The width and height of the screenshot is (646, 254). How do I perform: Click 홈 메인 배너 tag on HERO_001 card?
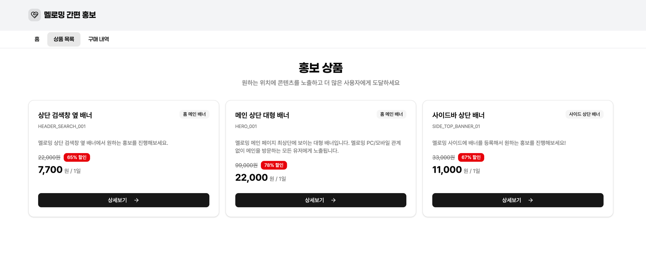click(x=391, y=114)
